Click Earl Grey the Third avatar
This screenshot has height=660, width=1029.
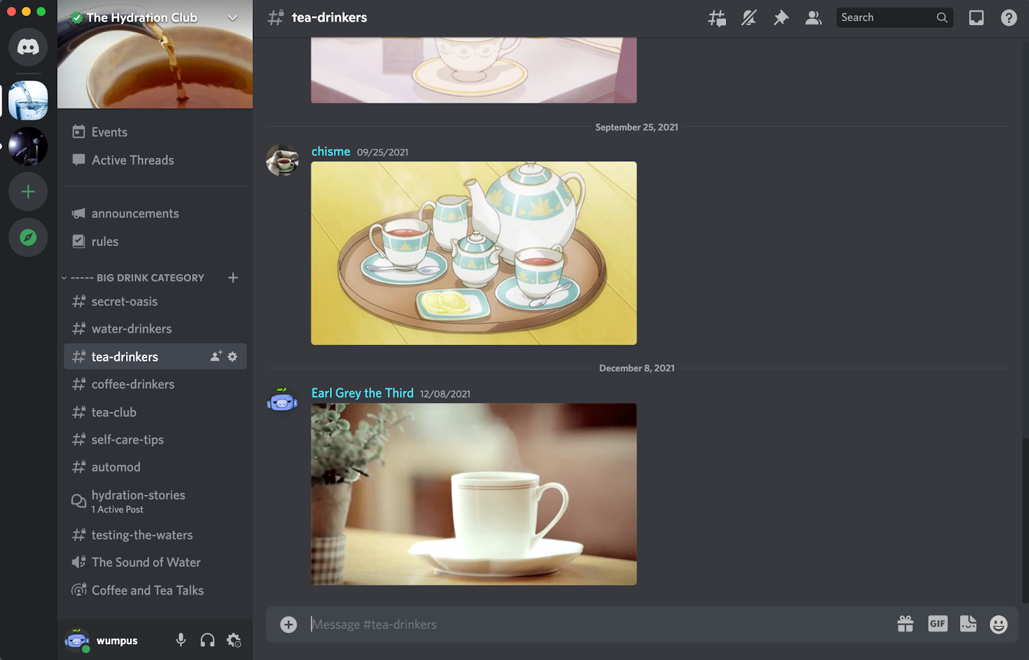(x=282, y=402)
